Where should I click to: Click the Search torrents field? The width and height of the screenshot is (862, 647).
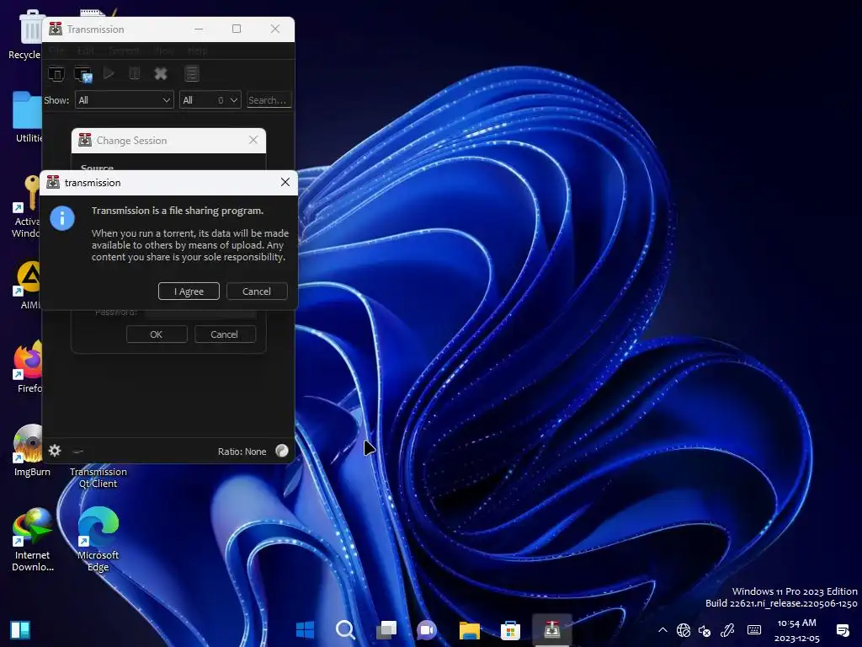pos(269,99)
